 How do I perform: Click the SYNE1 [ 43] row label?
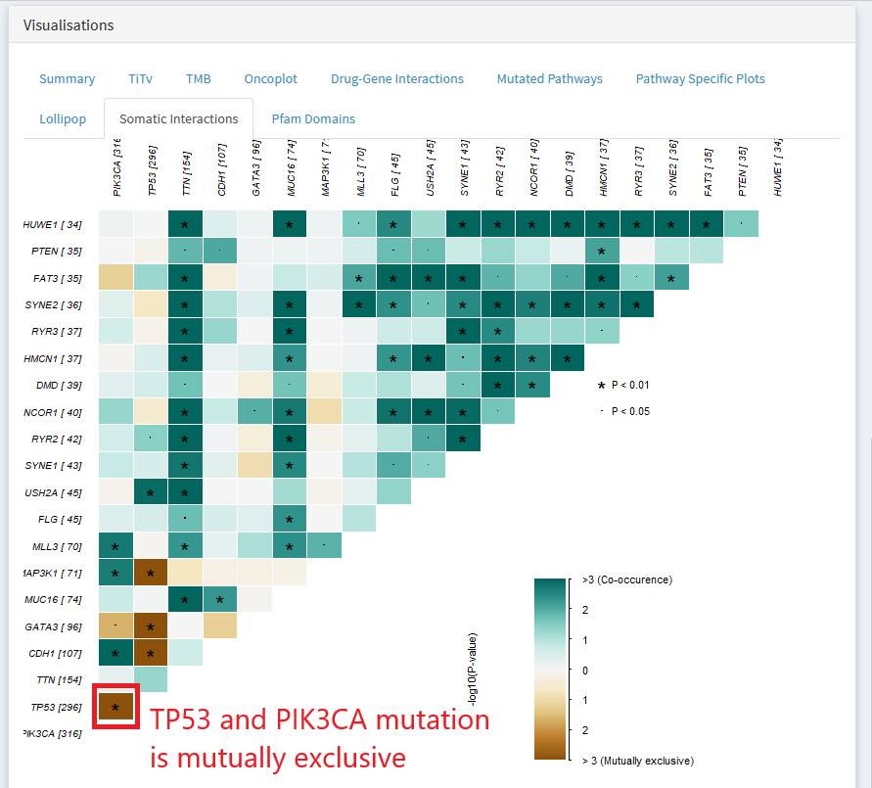coord(53,466)
